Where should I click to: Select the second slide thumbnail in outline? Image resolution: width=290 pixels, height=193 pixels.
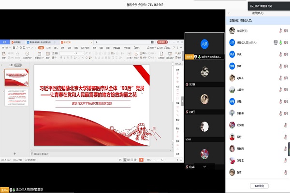tap(17, 97)
